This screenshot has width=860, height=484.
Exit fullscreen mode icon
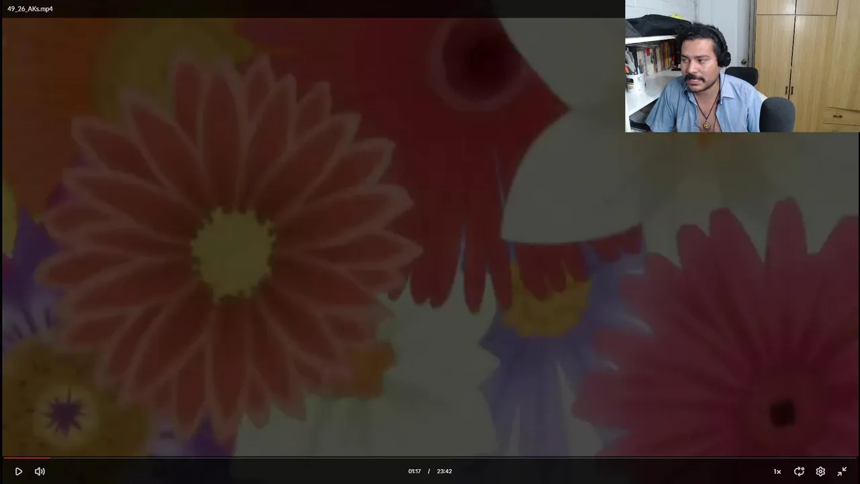pyautogui.click(x=842, y=471)
